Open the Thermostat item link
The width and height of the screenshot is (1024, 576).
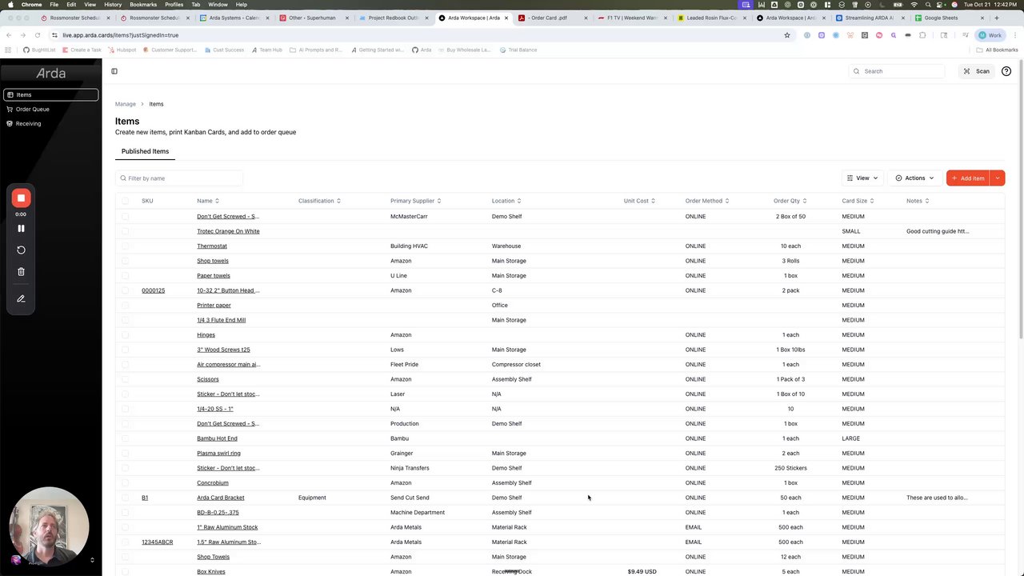[x=212, y=246]
